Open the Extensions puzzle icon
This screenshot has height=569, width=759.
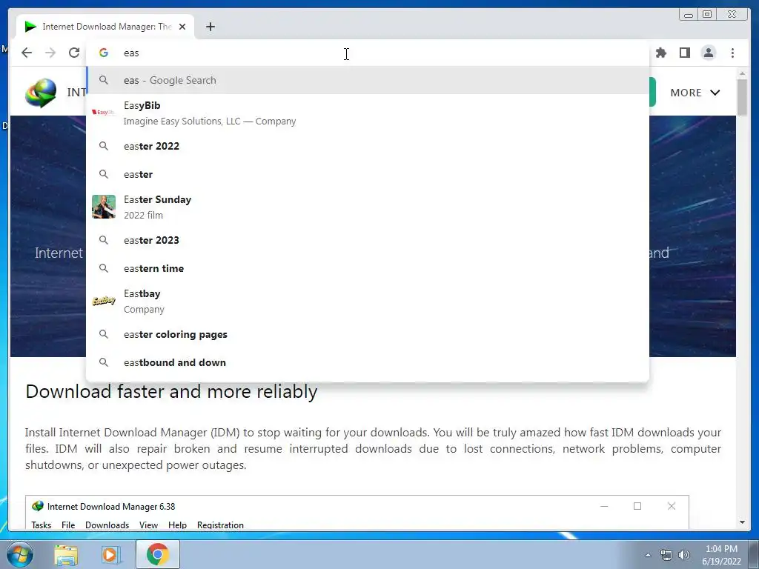pos(660,53)
